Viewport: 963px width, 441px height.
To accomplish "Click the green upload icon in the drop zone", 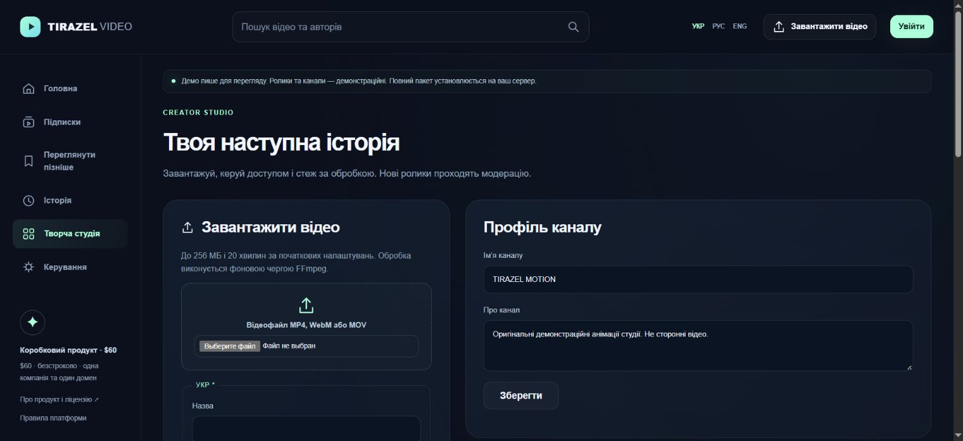I will pyautogui.click(x=306, y=305).
